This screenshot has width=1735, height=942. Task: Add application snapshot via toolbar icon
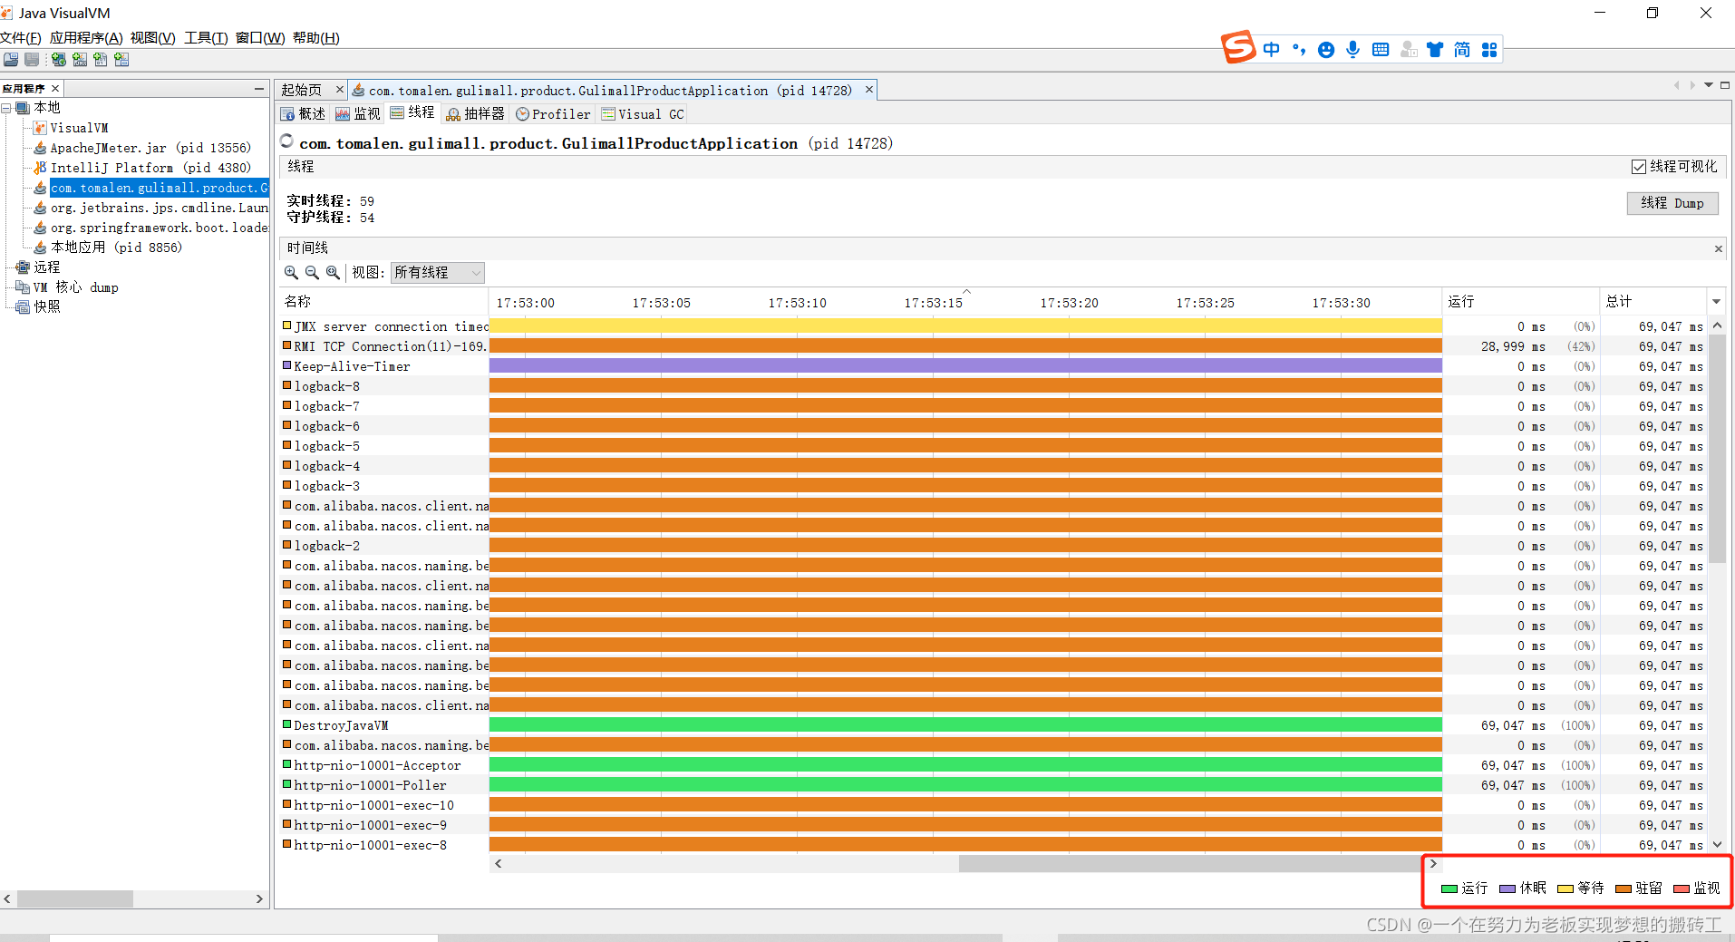point(121,60)
